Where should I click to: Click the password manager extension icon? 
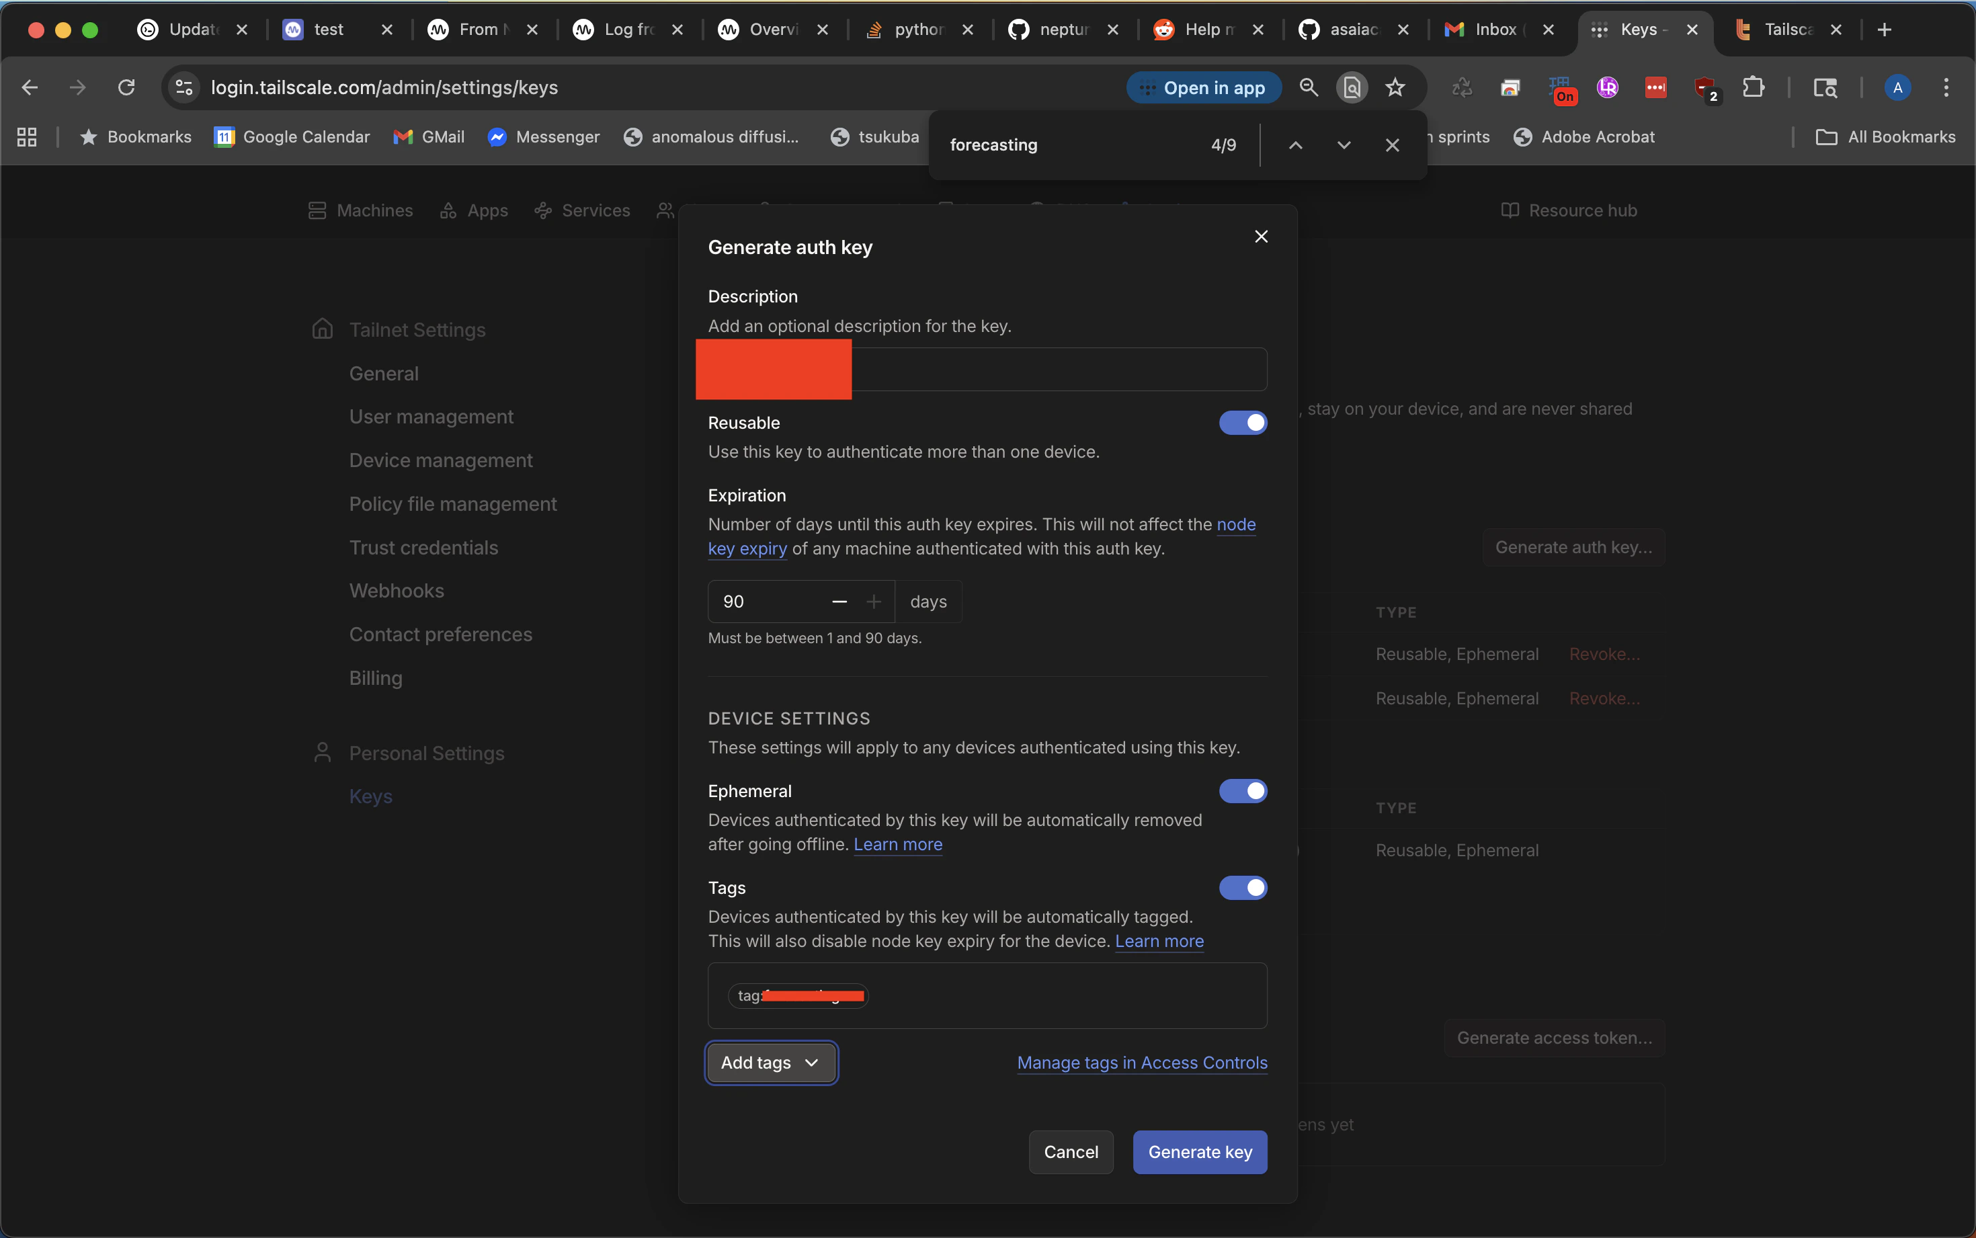[x=1656, y=87]
